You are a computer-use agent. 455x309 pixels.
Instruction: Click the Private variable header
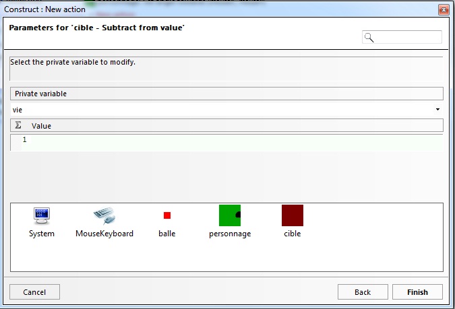(x=226, y=94)
